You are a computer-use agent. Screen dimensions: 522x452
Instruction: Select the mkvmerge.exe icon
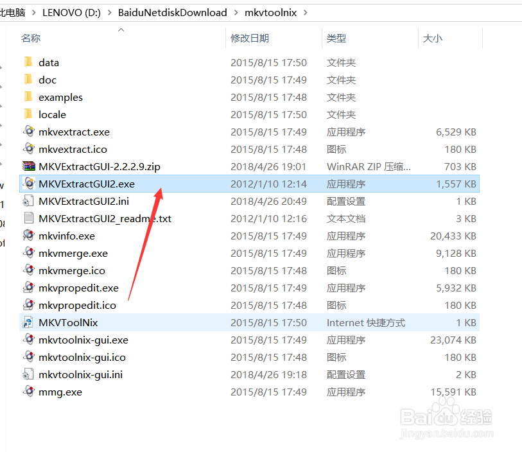[x=29, y=253]
